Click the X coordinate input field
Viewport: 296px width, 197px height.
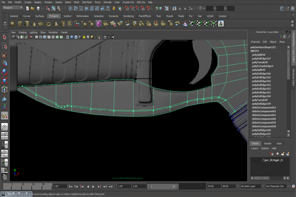(210, 8)
